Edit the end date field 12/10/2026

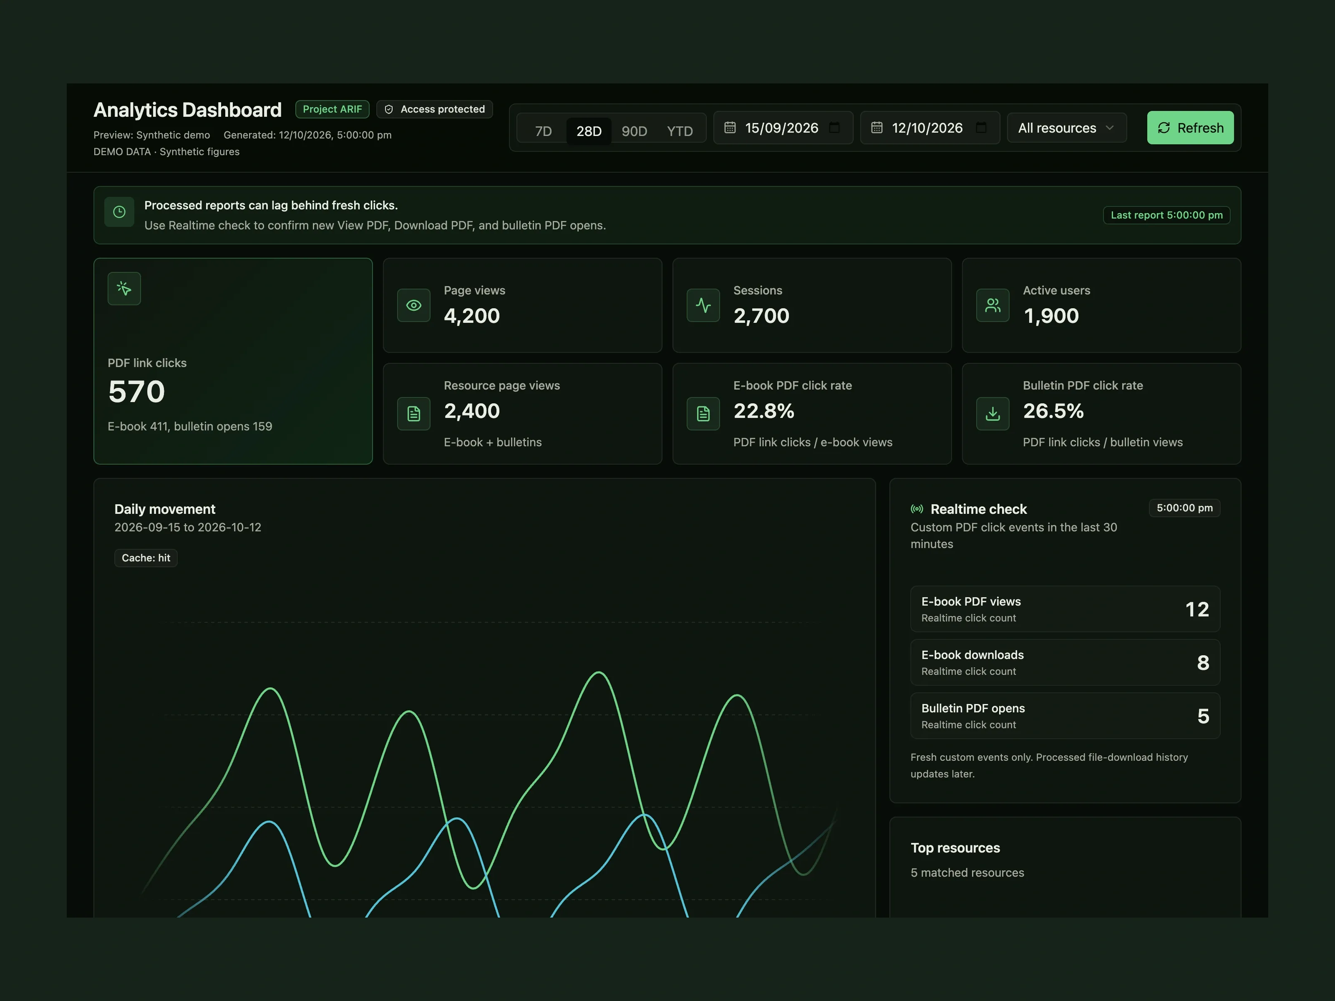[929, 128]
